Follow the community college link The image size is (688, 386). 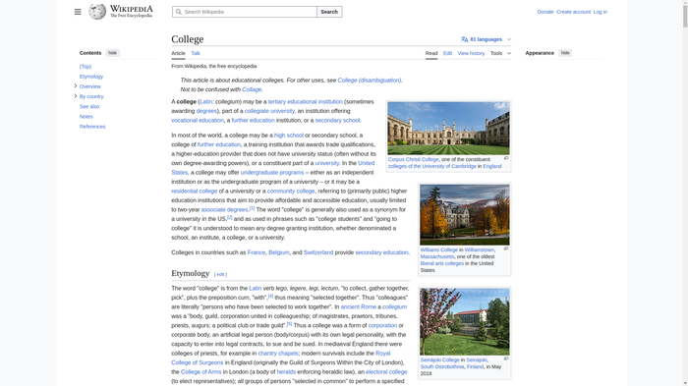pyautogui.click(x=291, y=192)
